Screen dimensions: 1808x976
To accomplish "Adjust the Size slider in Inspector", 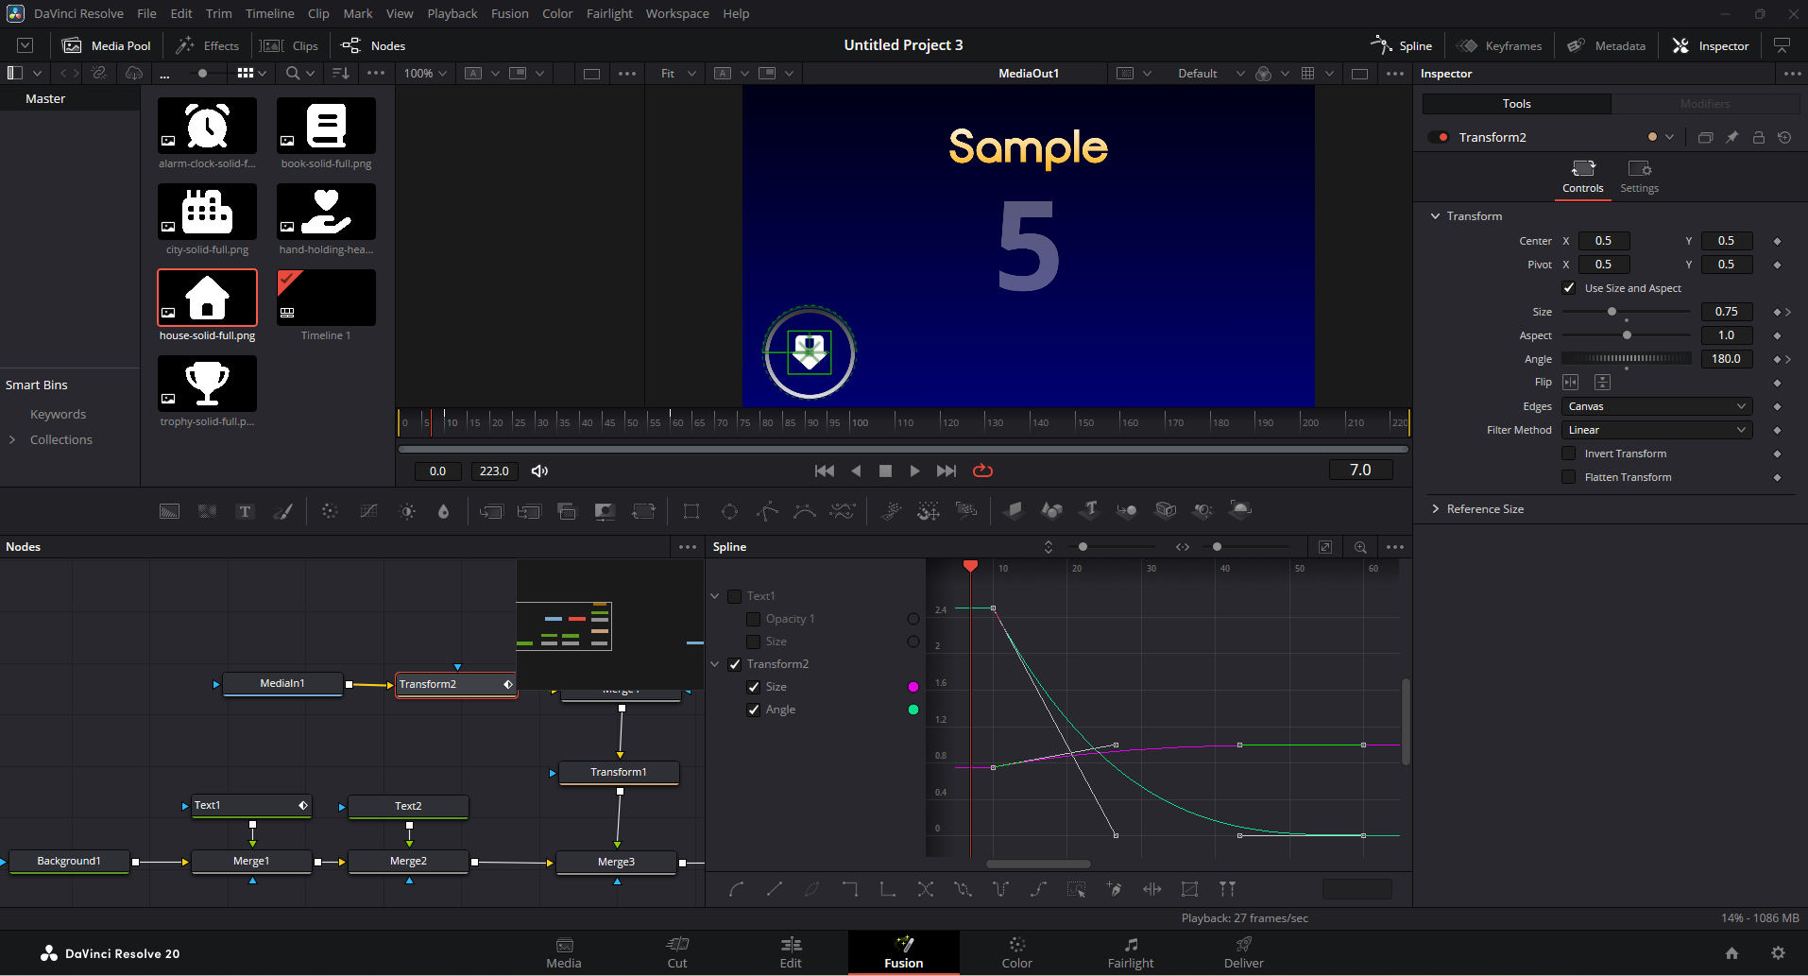I will point(1612,312).
